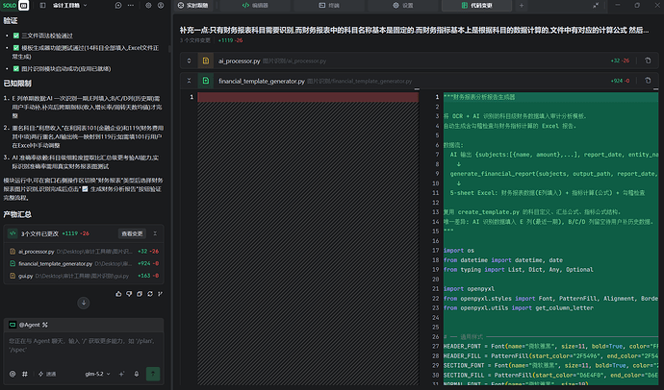Give thumbs down to the response
Screen dimensions: 664x390
click(129, 294)
